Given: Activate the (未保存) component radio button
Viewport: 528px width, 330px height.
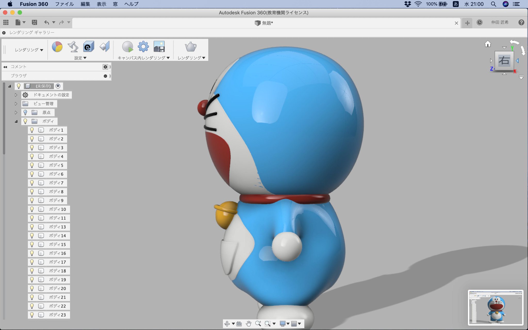Looking at the screenshot, I should [x=58, y=86].
